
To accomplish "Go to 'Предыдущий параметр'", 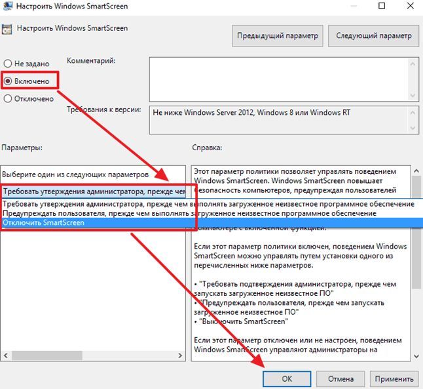I will (x=278, y=35).
